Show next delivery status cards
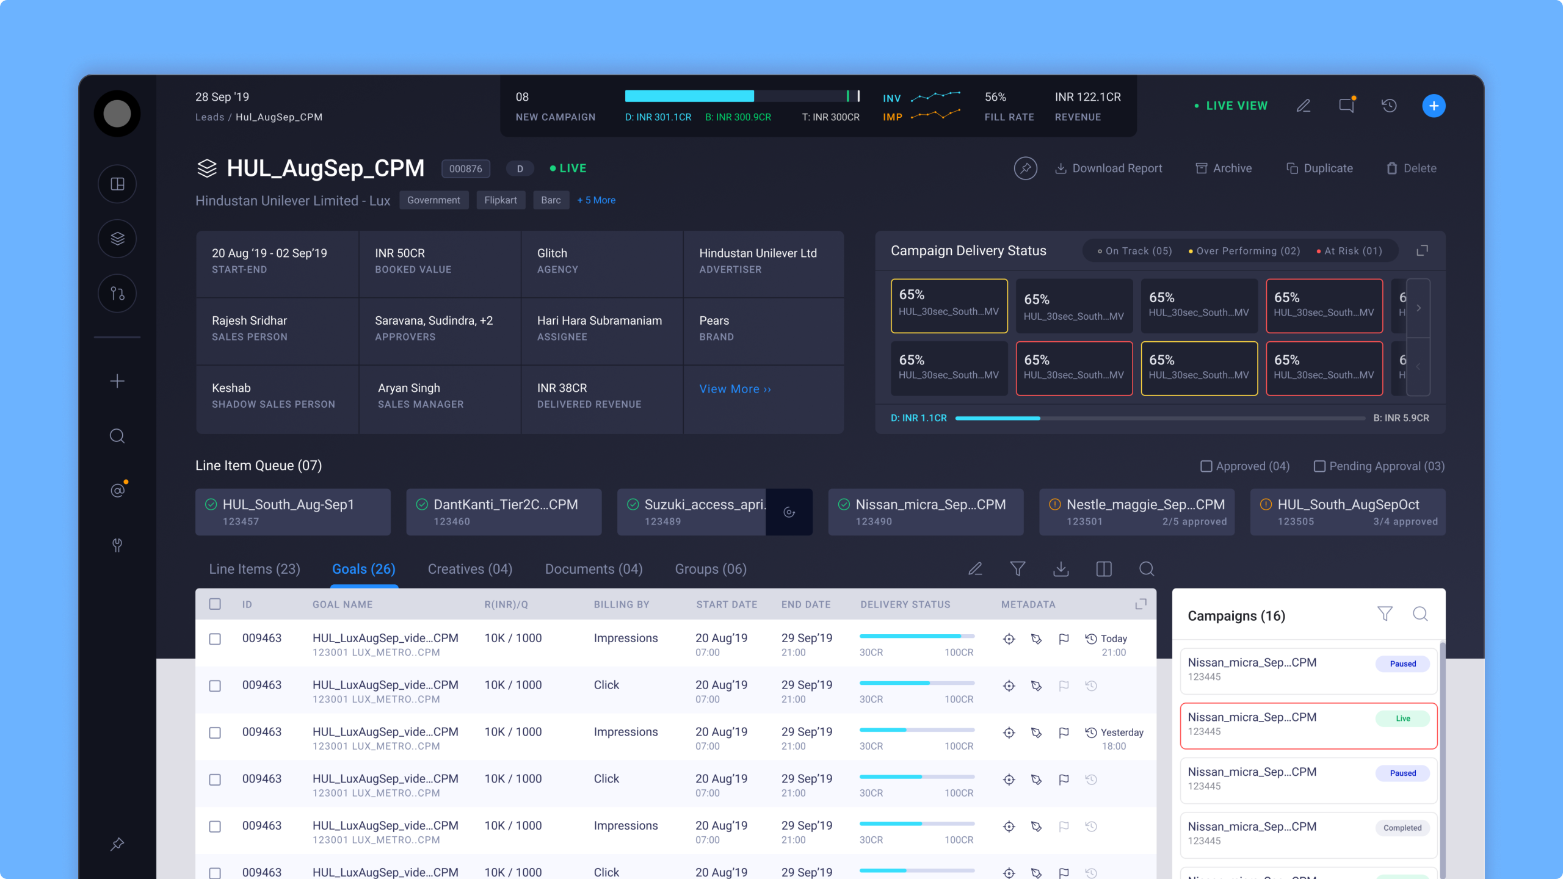Screen dimensions: 1563x879 1419,308
